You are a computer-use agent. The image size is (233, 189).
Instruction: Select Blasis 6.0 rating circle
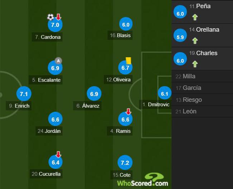tap(126, 24)
